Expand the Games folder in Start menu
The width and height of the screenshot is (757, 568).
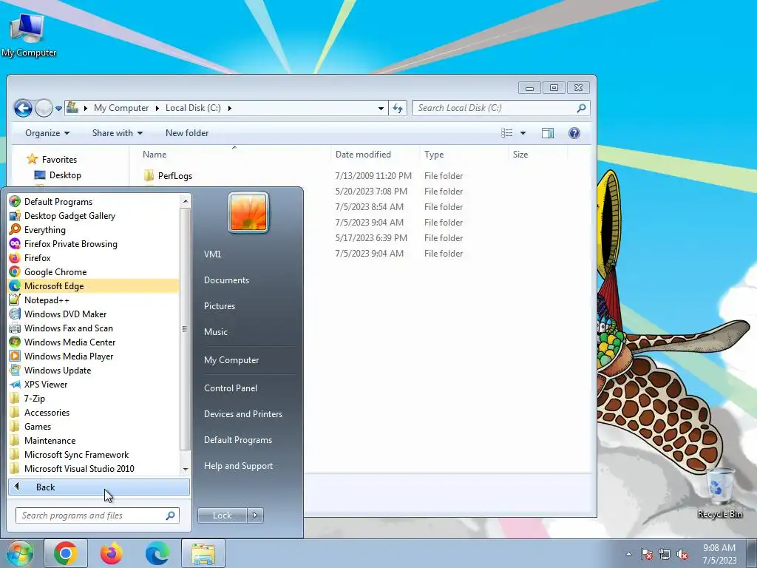[94, 427]
